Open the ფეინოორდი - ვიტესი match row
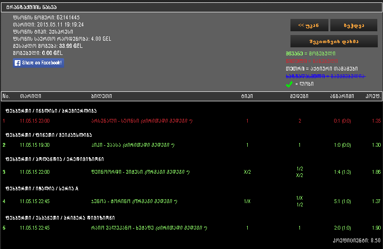The height and width of the screenshot is (249, 383). click(192, 172)
